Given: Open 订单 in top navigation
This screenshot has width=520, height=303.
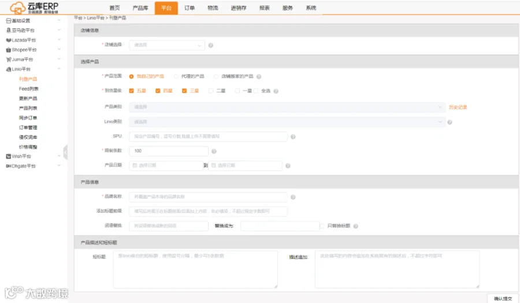Looking at the screenshot, I should [190, 8].
